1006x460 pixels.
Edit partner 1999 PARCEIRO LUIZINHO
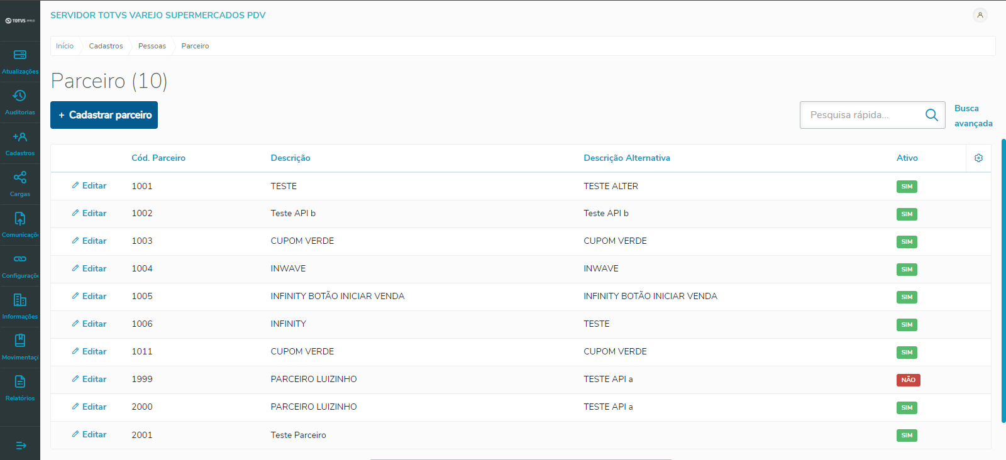pos(89,379)
